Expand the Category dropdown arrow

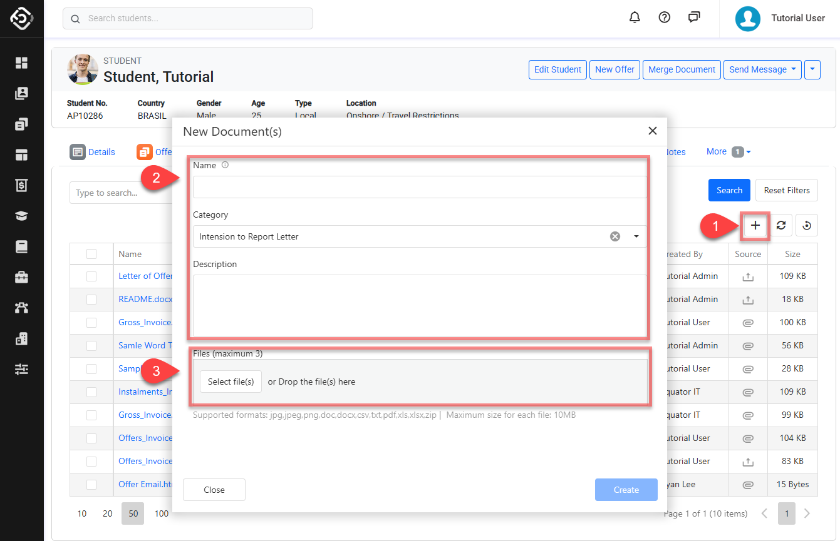click(636, 236)
